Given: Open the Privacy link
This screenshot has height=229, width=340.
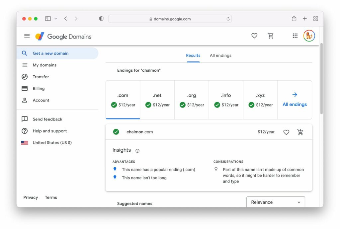Looking at the screenshot, I should point(31,197).
